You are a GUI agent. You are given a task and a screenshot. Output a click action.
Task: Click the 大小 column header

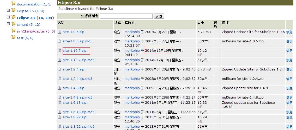coord(201,23)
